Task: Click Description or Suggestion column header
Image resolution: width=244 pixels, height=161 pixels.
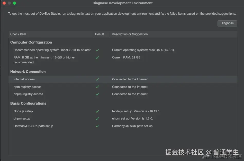Action: point(130,34)
